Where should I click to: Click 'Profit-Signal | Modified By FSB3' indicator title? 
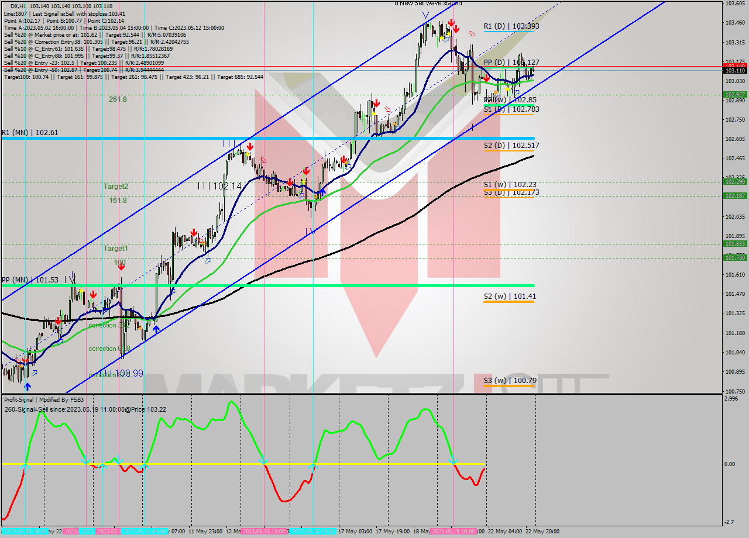coord(44,400)
